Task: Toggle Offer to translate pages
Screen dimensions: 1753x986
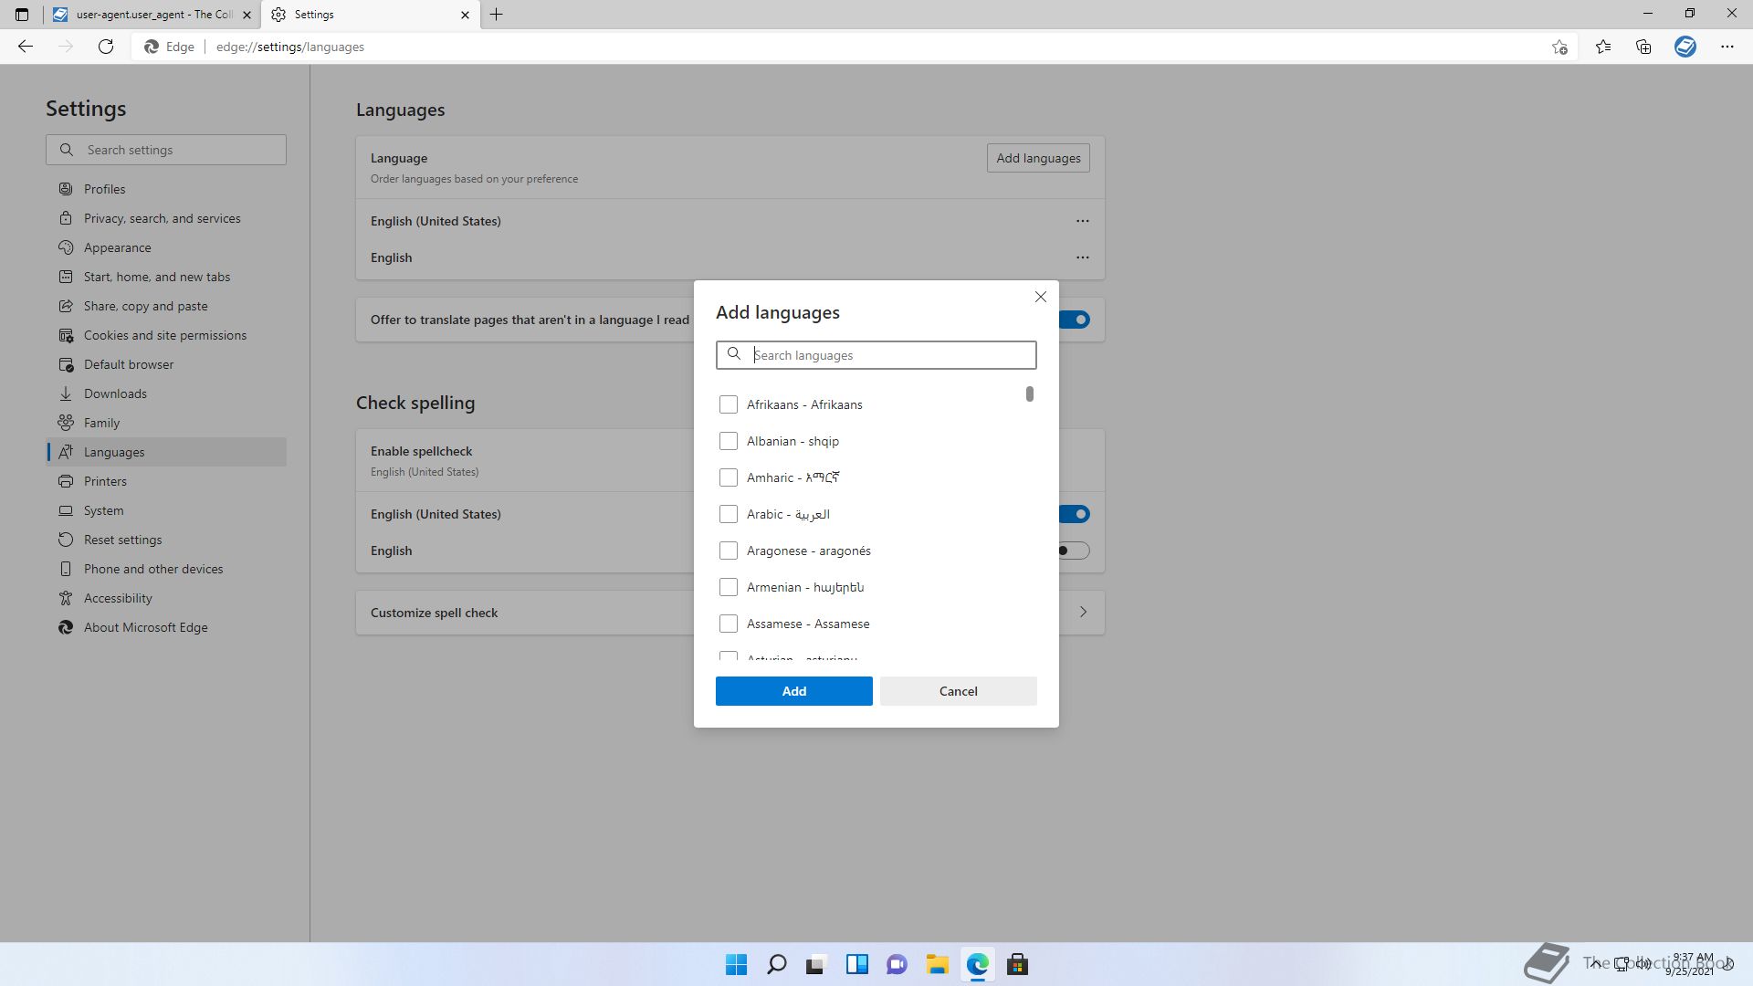Action: click(1074, 320)
